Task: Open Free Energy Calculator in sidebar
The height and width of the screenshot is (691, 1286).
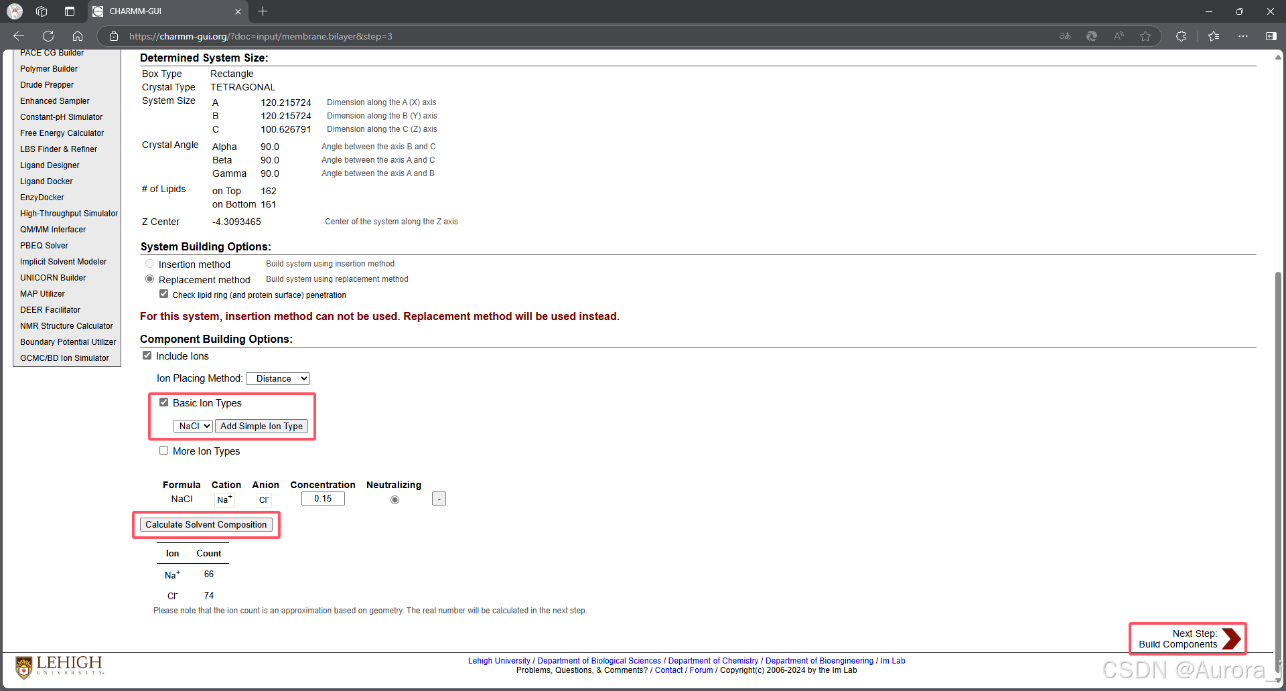Action: (62, 133)
